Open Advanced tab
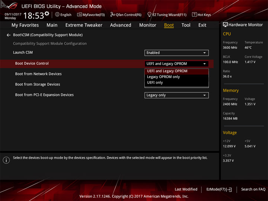The width and height of the screenshot is (268, 201). point(121,25)
